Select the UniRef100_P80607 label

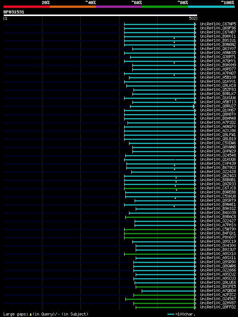218,237
